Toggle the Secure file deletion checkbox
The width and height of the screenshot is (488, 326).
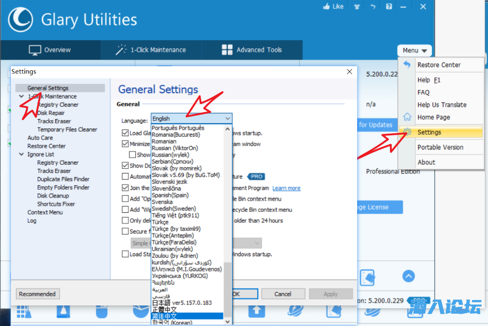pyautogui.click(x=125, y=231)
